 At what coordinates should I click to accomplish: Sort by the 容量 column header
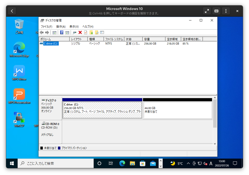[154, 39]
